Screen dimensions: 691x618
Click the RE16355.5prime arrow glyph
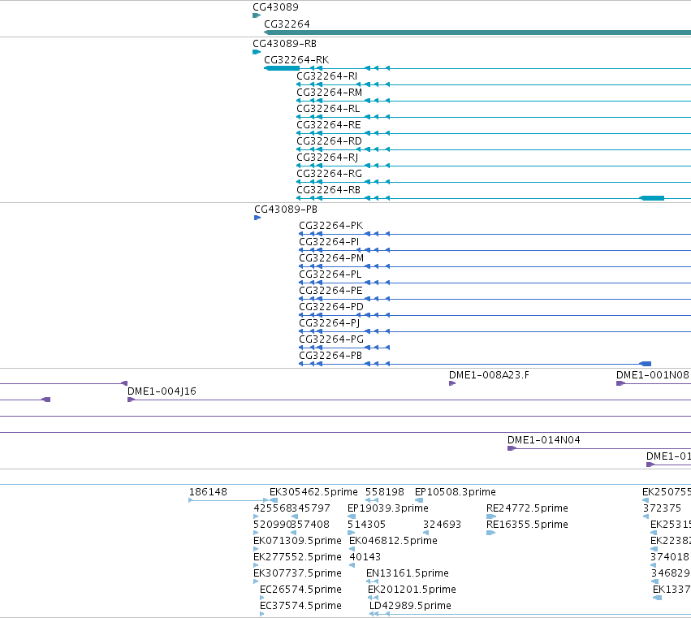pos(491,533)
